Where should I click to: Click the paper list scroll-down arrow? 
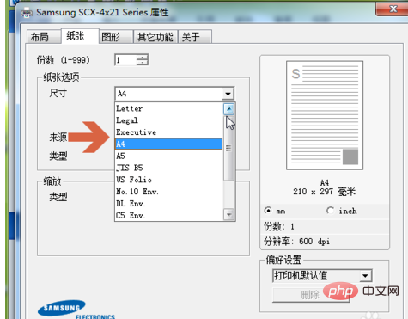[228, 214]
